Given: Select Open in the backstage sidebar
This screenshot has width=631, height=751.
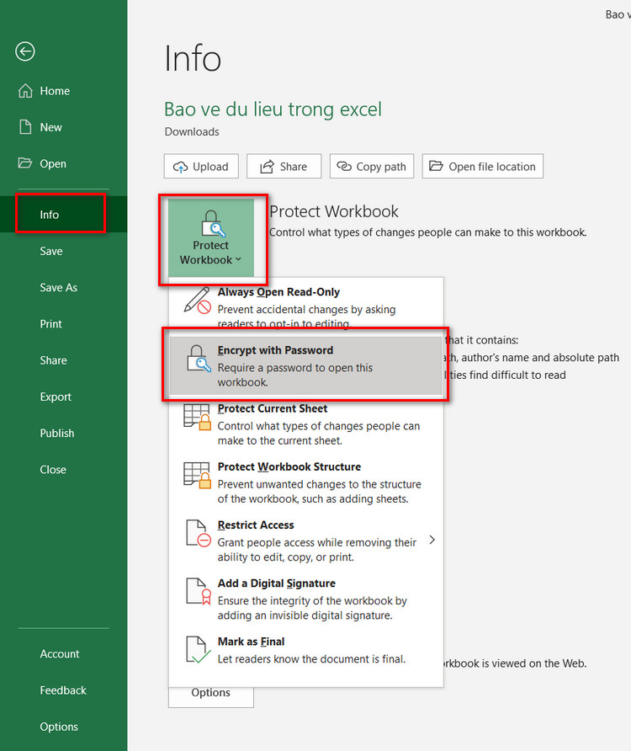Looking at the screenshot, I should click(x=64, y=163).
